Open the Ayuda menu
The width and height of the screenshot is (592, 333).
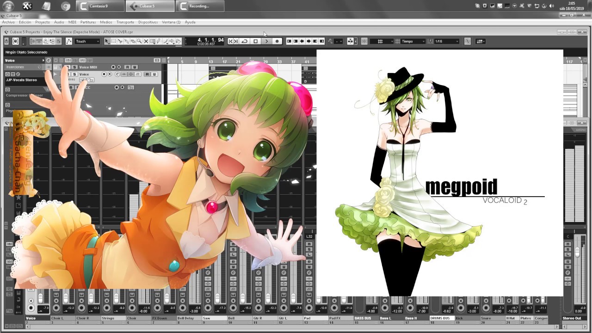coord(190,22)
